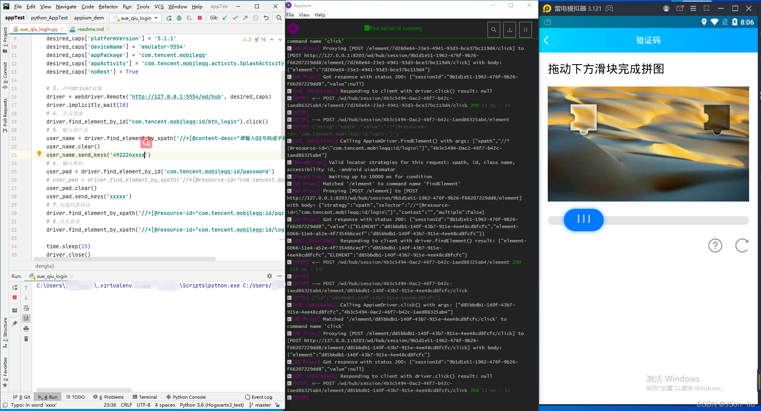
Task: Clear Run console with trash icon
Action: tap(26, 339)
